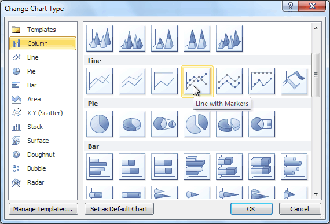Select the Clustered Bar in 3-D chart
Viewport: 330px width, 224px height.
197,167
